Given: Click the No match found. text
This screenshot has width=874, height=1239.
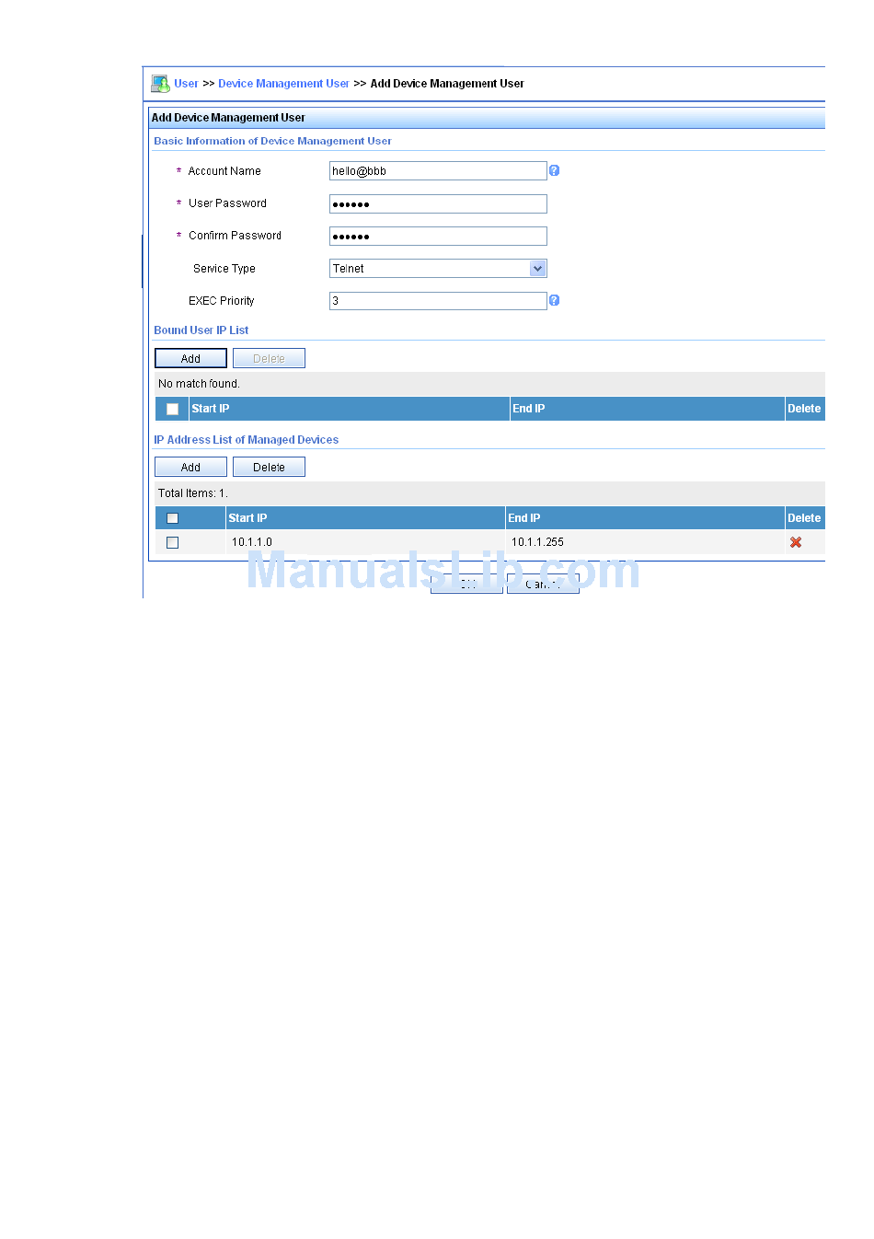Looking at the screenshot, I should coord(199,384).
